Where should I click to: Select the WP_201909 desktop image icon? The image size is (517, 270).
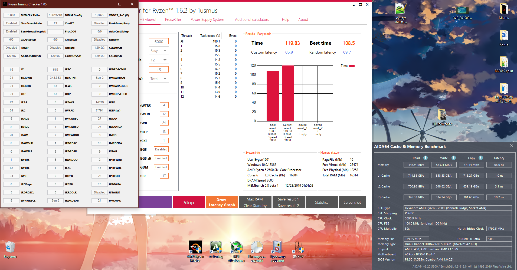point(462,10)
